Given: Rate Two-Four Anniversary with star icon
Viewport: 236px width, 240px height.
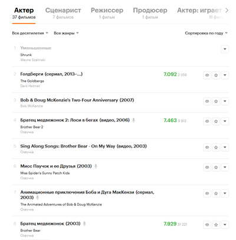Looking at the screenshot, I should 216,101.
